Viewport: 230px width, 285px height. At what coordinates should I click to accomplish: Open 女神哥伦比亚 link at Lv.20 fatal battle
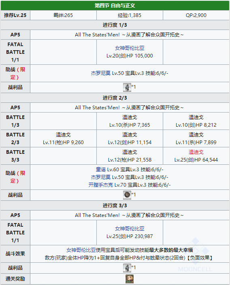click(130, 48)
